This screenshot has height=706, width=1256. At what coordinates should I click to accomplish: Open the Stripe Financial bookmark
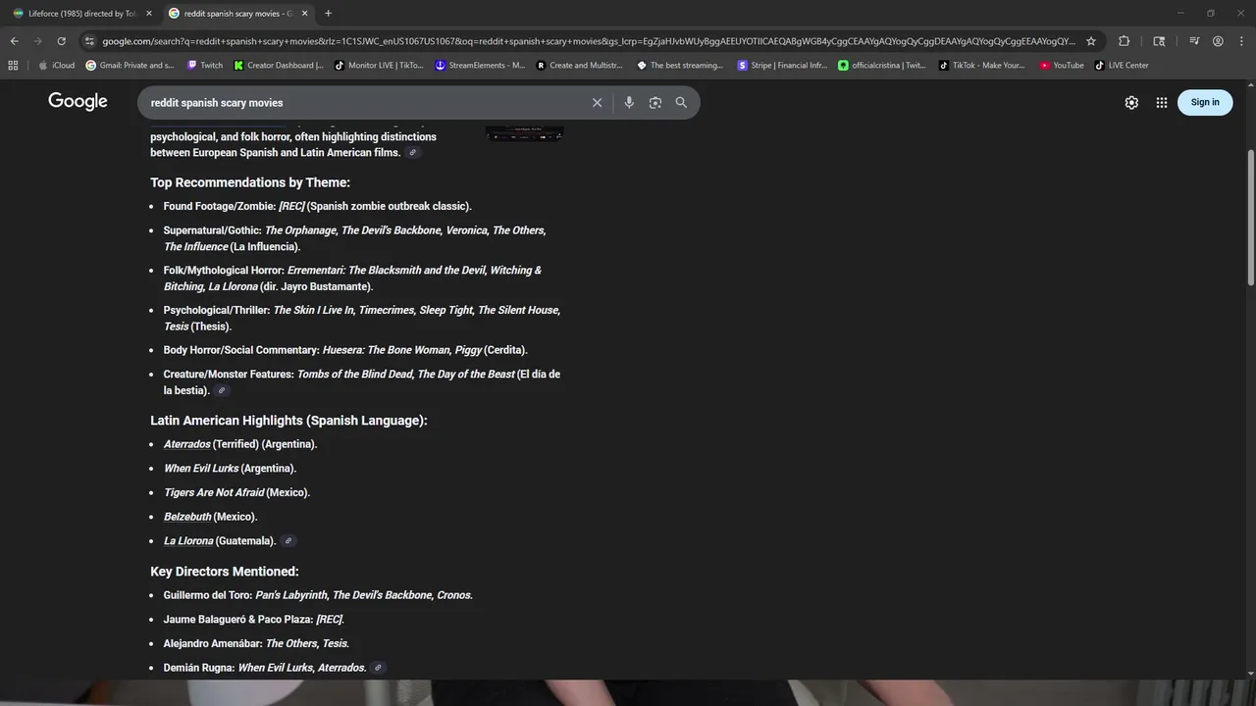pos(782,66)
